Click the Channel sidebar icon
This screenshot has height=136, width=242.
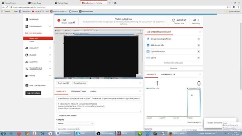tap(27, 55)
